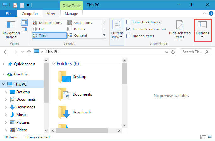Collapse the Folders (6) group
This screenshot has height=141, width=215.
(54, 64)
